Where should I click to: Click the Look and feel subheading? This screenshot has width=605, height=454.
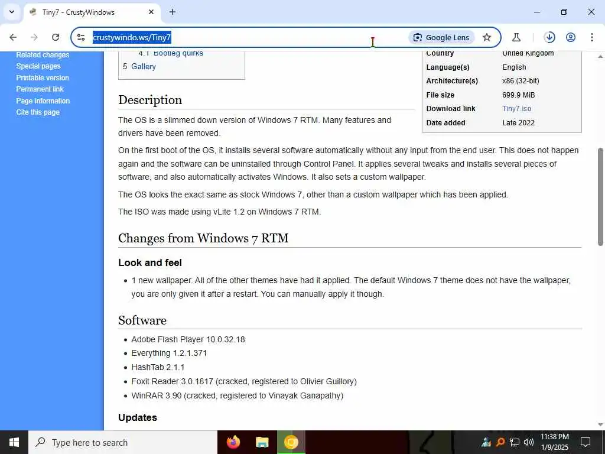pyautogui.click(x=150, y=262)
